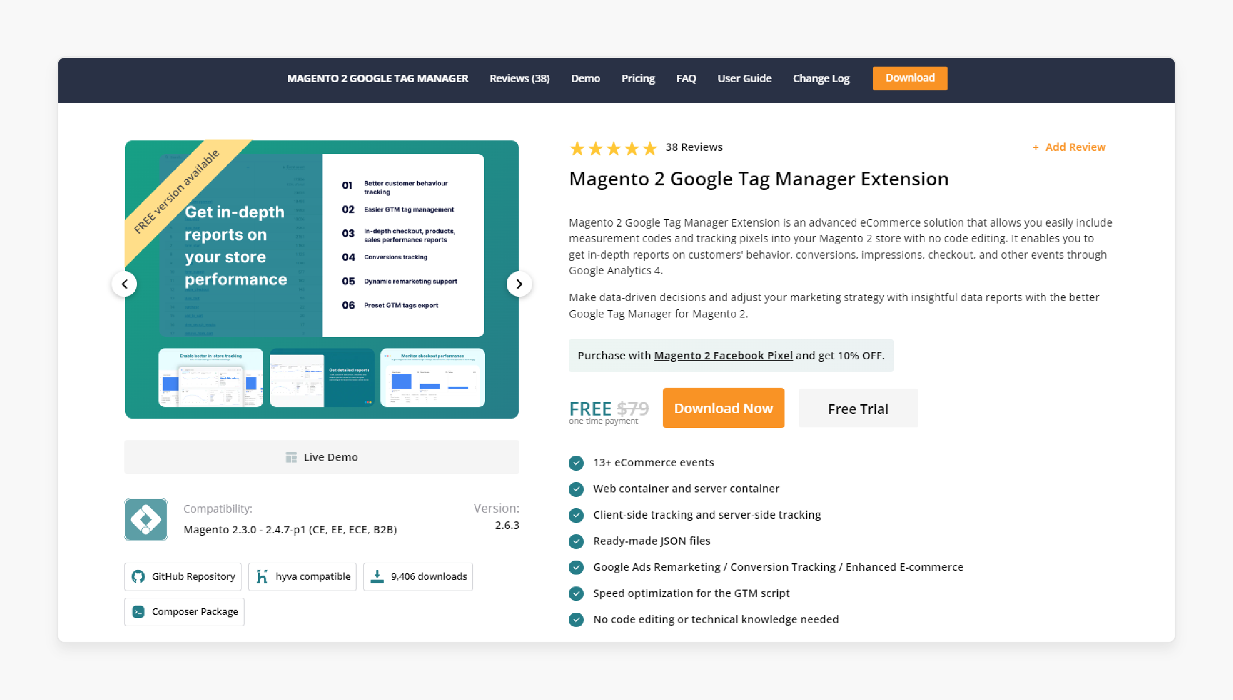This screenshot has height=700, width=1233.
Task: Click 'Preset GTM tags export' slide item
Action: tap(401, 306)
